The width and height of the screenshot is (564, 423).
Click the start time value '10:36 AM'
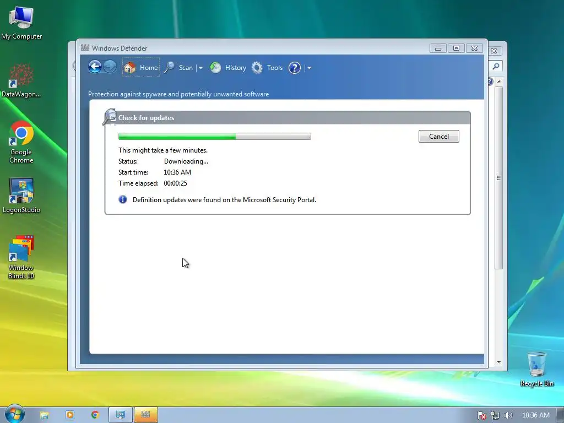click(x=177, y=172)
